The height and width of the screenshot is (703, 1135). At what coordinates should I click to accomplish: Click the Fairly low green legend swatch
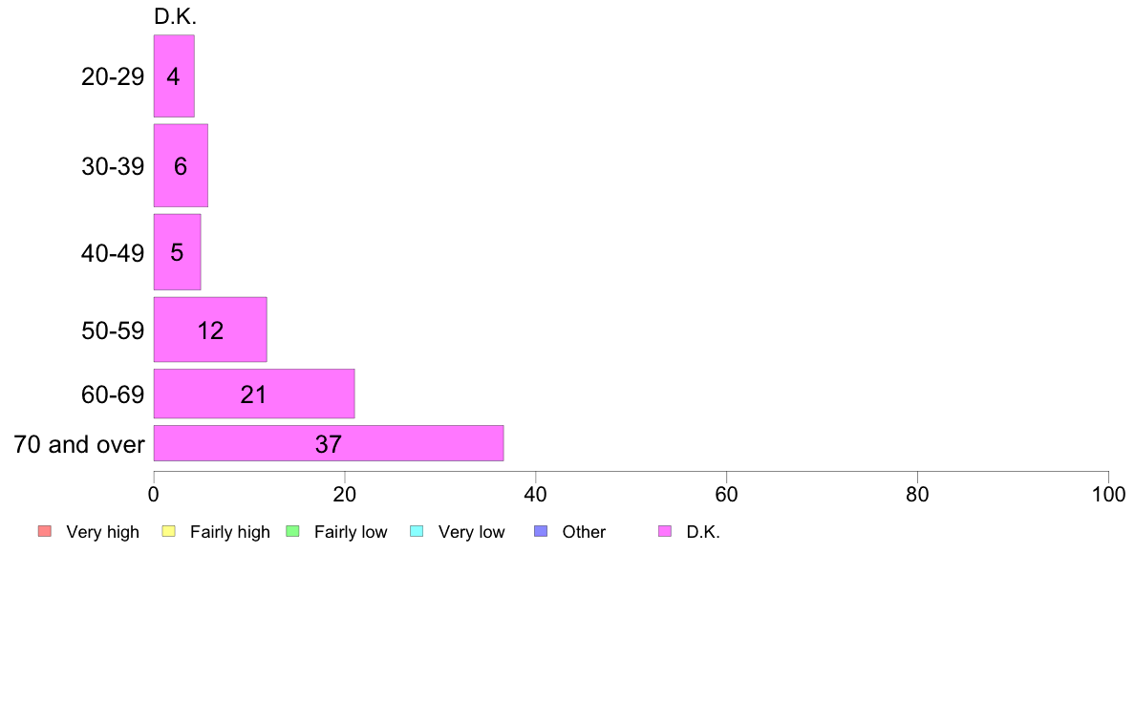pos(292,531)
